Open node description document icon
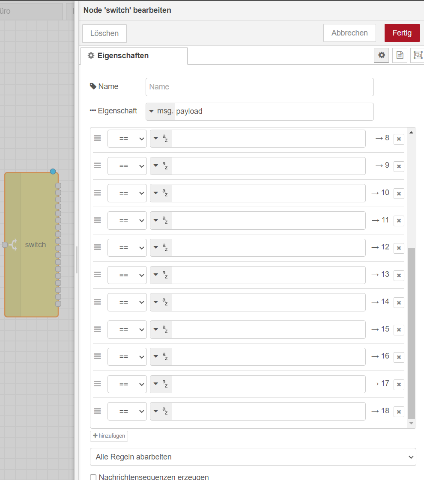 [400, 55]
